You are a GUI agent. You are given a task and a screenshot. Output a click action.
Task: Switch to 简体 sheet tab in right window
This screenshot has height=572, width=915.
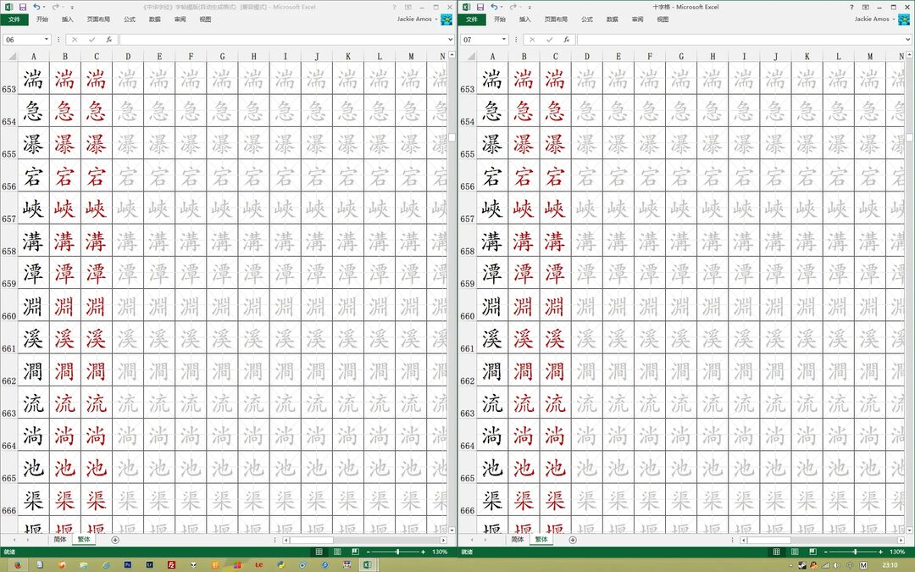pos(517,540)
